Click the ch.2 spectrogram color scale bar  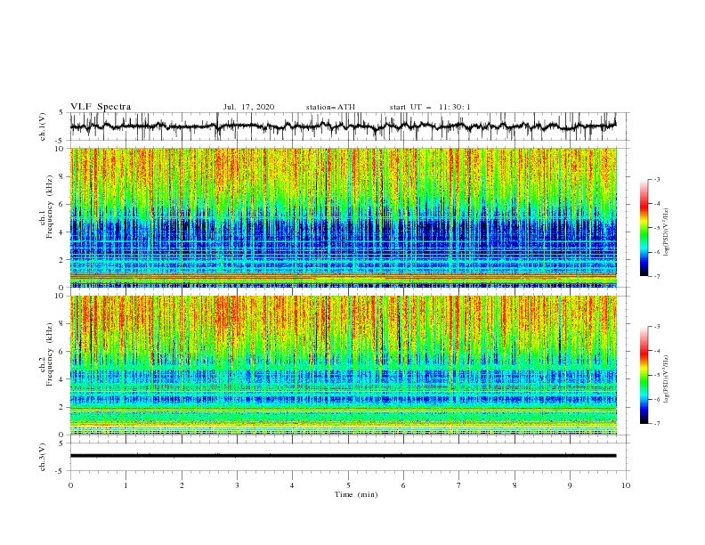[x=644, y=375]
